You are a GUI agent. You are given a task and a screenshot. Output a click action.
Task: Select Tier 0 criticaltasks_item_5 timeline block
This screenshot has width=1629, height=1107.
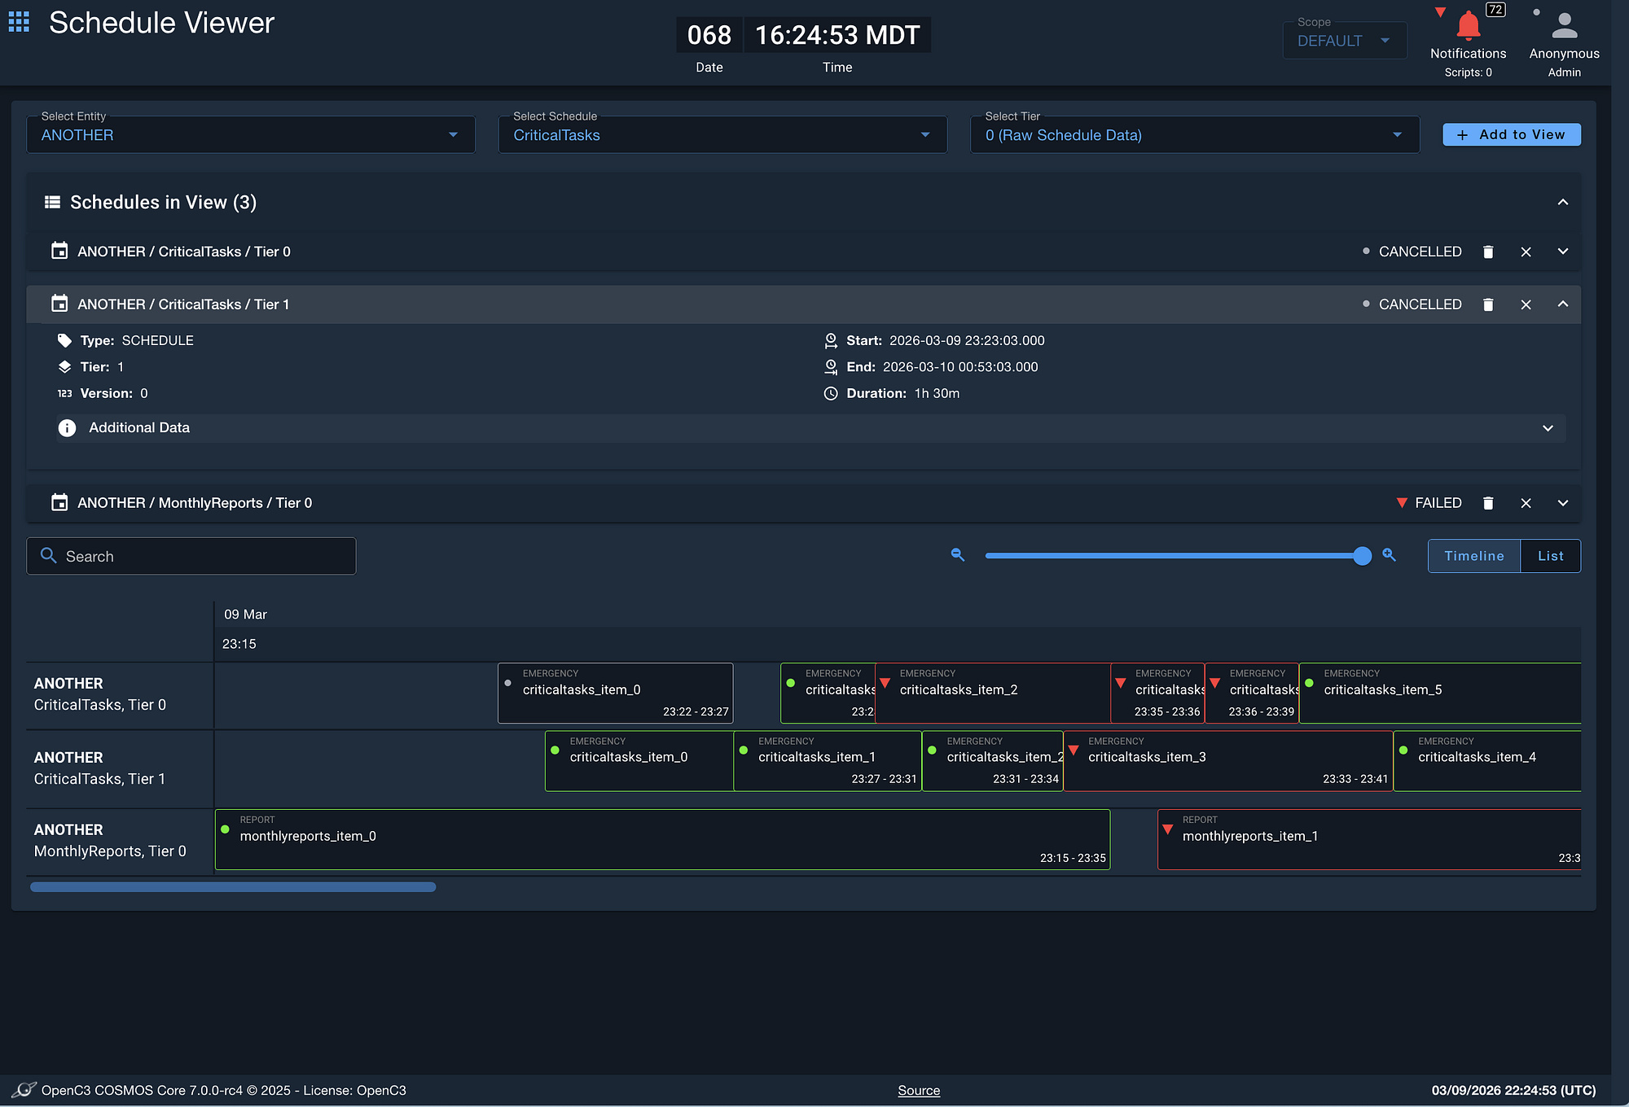point(1440,694)
